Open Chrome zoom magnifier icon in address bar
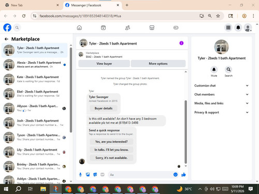259x194 pixels. 210,16
